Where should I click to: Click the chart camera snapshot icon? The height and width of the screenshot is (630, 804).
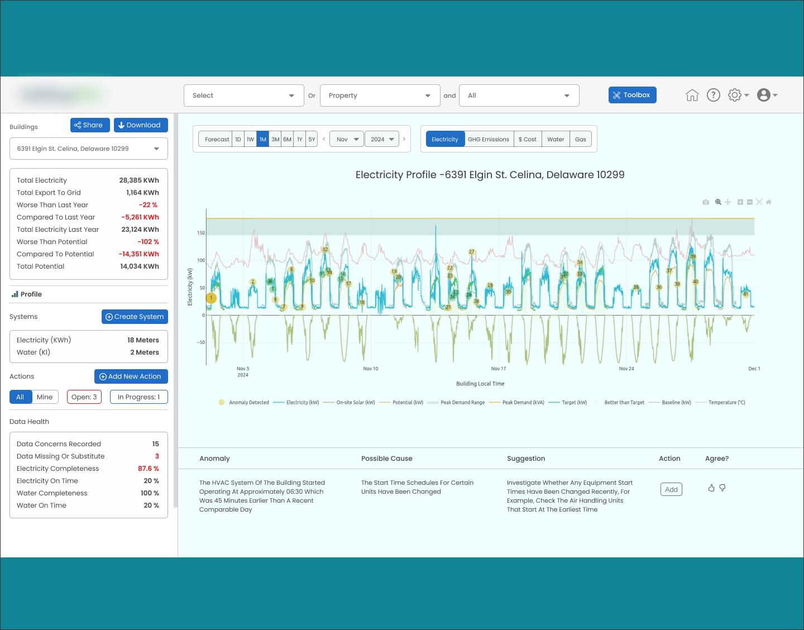(706, 202)
